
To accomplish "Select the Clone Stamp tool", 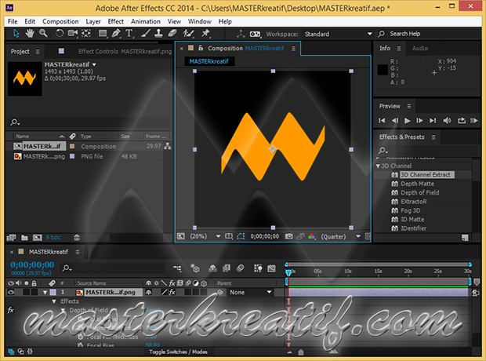I will [158, 33].
